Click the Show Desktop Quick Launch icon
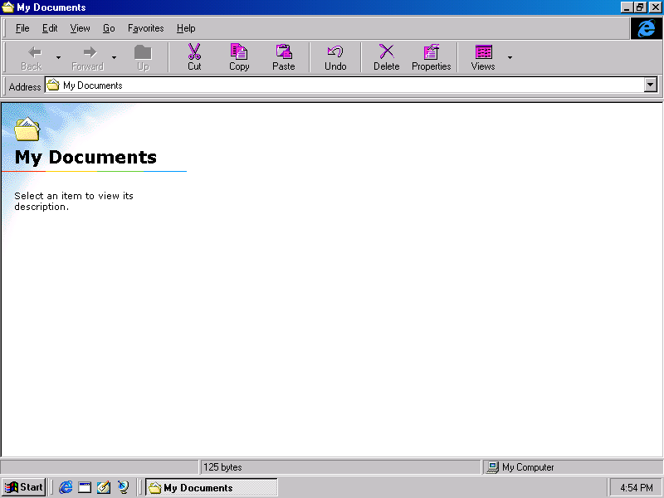Screen dimensions: 664x498 tap(85, 487)
